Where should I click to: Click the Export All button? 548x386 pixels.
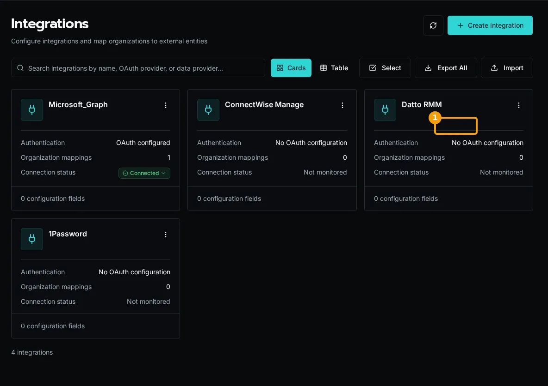tap(446, 68)
